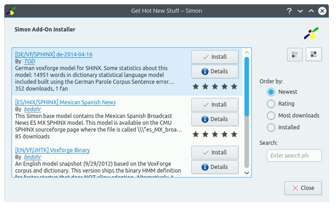
Task: Sort by Most downloads
Action: coord(271,116)
